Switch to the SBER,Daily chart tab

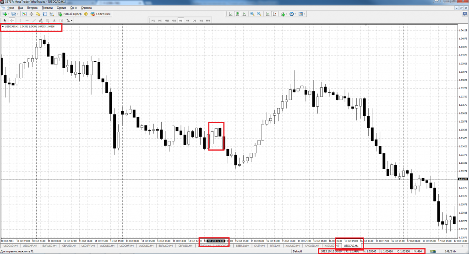tap(242, 246)
